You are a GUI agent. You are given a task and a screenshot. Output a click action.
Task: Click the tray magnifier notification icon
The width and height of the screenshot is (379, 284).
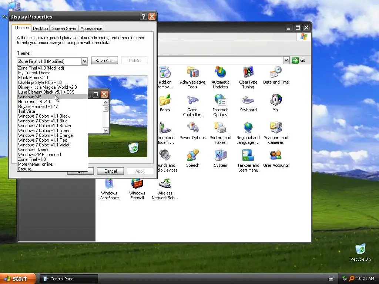click(x=352, y=278)
